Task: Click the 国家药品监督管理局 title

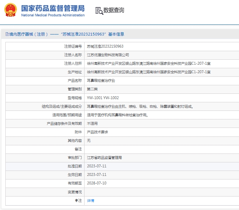Action: (53, 8)
